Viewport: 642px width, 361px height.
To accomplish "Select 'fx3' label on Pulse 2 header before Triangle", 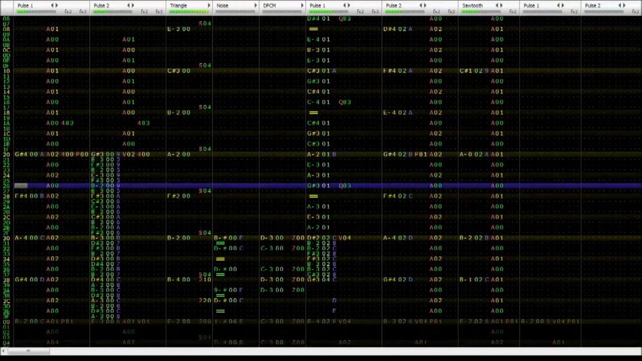I will point(159,12).
